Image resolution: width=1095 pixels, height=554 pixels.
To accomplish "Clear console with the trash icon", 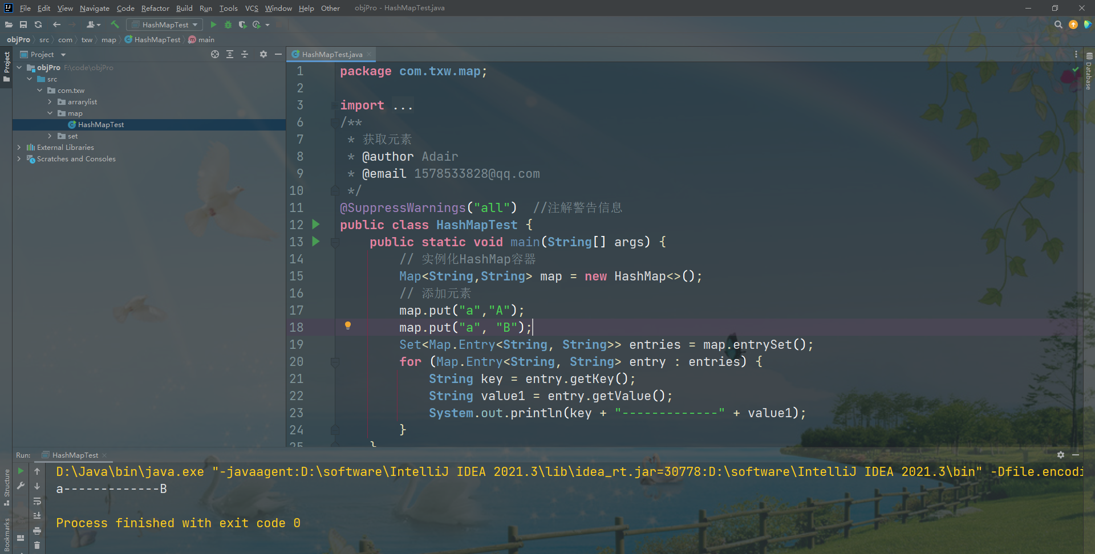I will coord(37,545).
